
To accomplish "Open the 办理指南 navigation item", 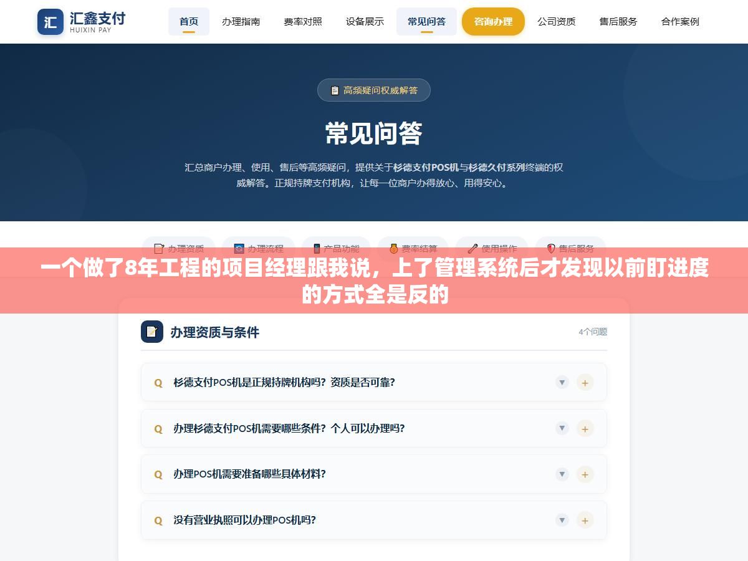I will click(x=241, y=21).
